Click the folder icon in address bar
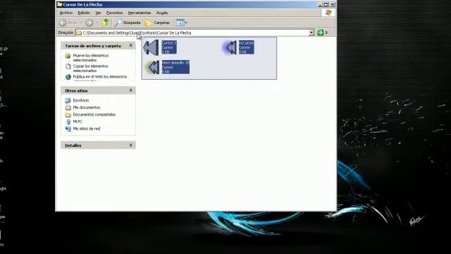 pos(79,33)
